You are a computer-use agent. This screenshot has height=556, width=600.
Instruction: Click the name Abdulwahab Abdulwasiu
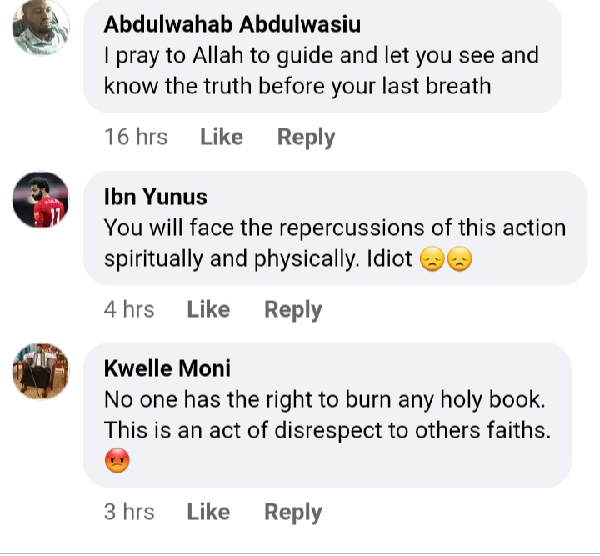232,24
